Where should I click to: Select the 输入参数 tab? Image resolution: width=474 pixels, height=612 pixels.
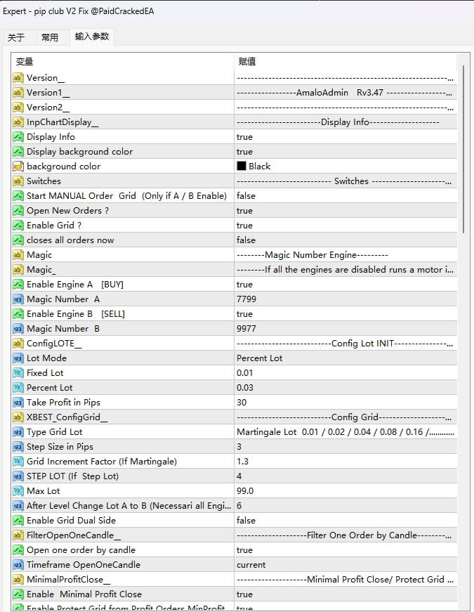click(92, 37)
